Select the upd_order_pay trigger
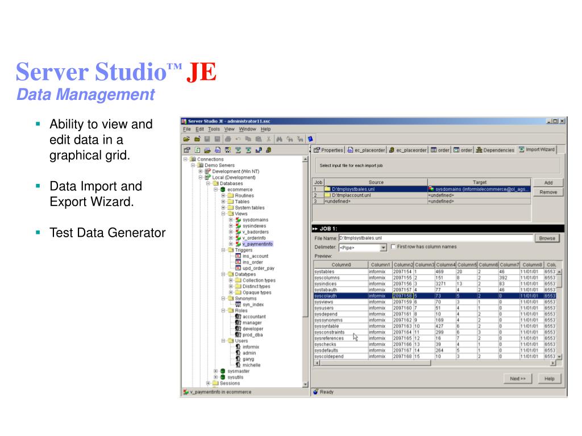This screenshot has height=436, width=582. point(259,268)
